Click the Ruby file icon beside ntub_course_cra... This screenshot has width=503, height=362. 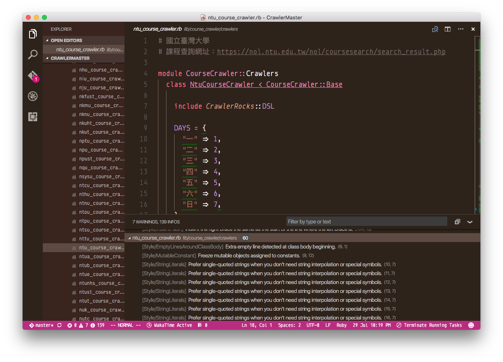pyautogui.click(x=74, y=265)
